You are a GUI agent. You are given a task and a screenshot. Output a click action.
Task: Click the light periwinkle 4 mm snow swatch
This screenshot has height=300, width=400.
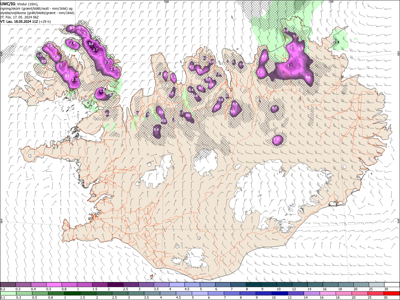click(x=177, y=285)
